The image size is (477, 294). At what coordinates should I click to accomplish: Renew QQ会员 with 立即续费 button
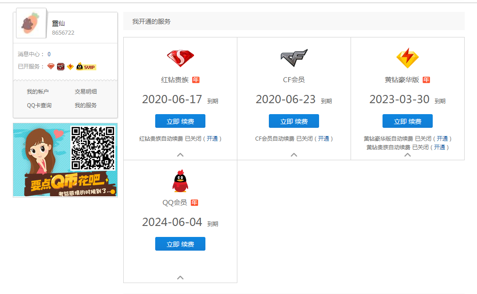tap(180, 244)
